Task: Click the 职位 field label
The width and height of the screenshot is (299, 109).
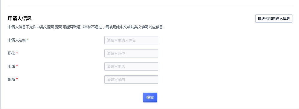Action: 11,53
